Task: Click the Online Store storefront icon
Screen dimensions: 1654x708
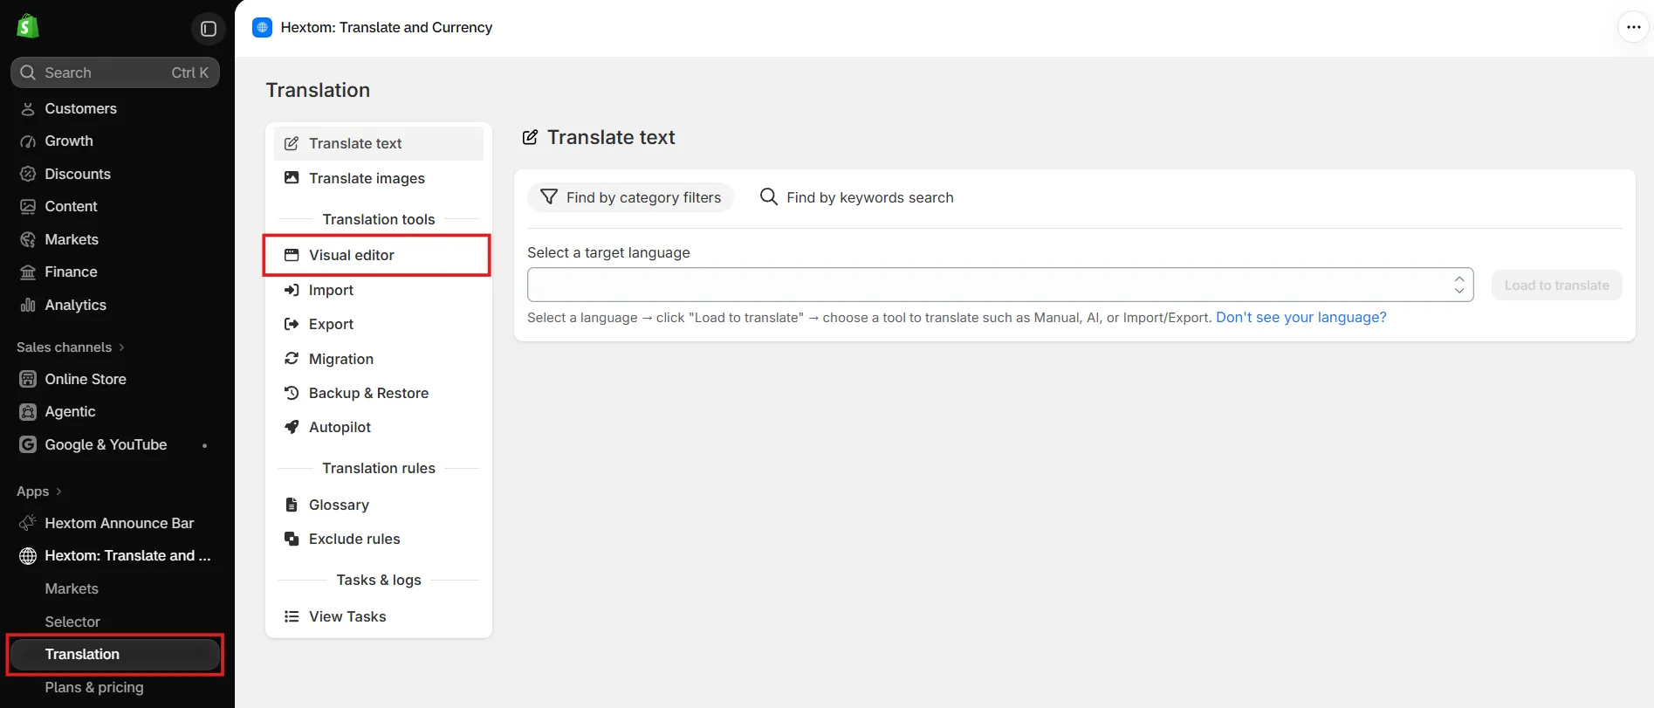Action: click(x=28, y=379)
